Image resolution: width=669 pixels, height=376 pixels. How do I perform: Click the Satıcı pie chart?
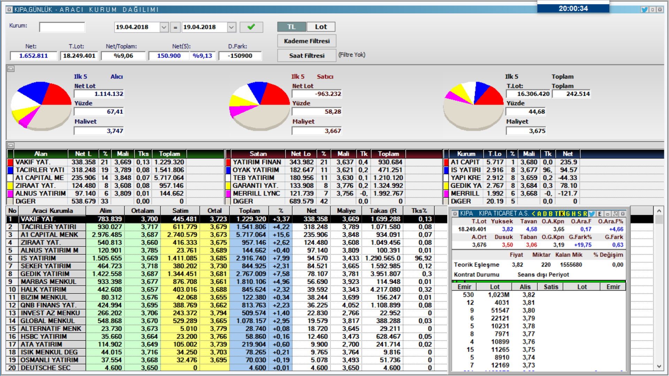pyautogui.click(x=260, y=106)
